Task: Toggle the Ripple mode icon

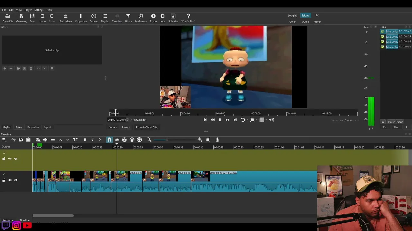Action: 124,140
